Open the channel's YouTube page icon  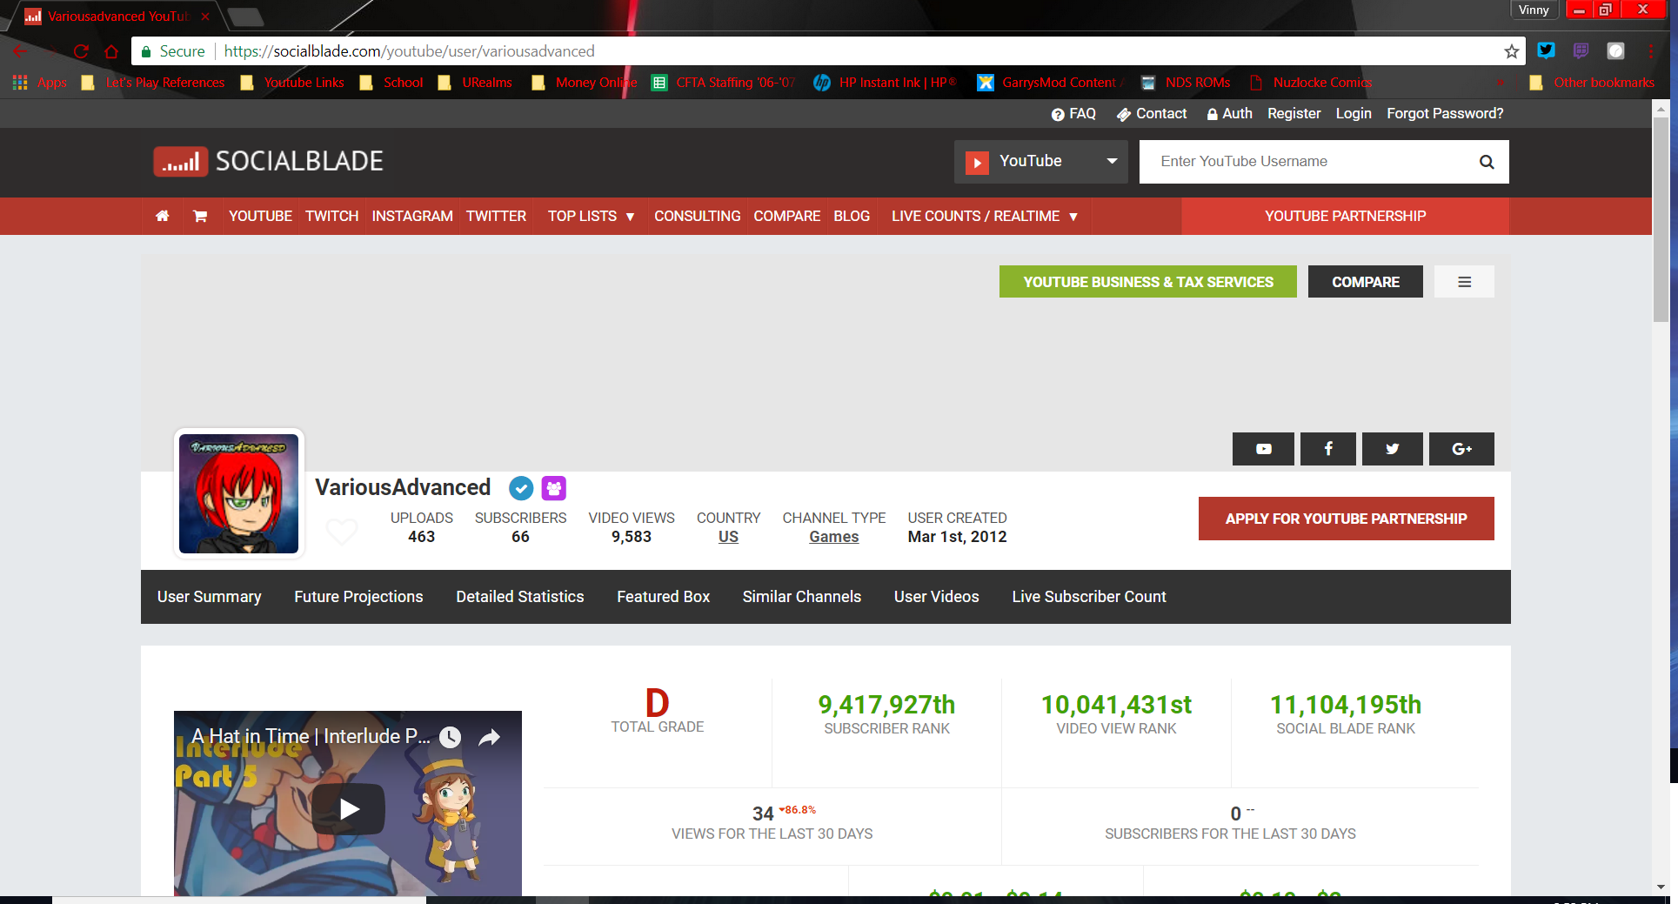[x=1263, y=449]
